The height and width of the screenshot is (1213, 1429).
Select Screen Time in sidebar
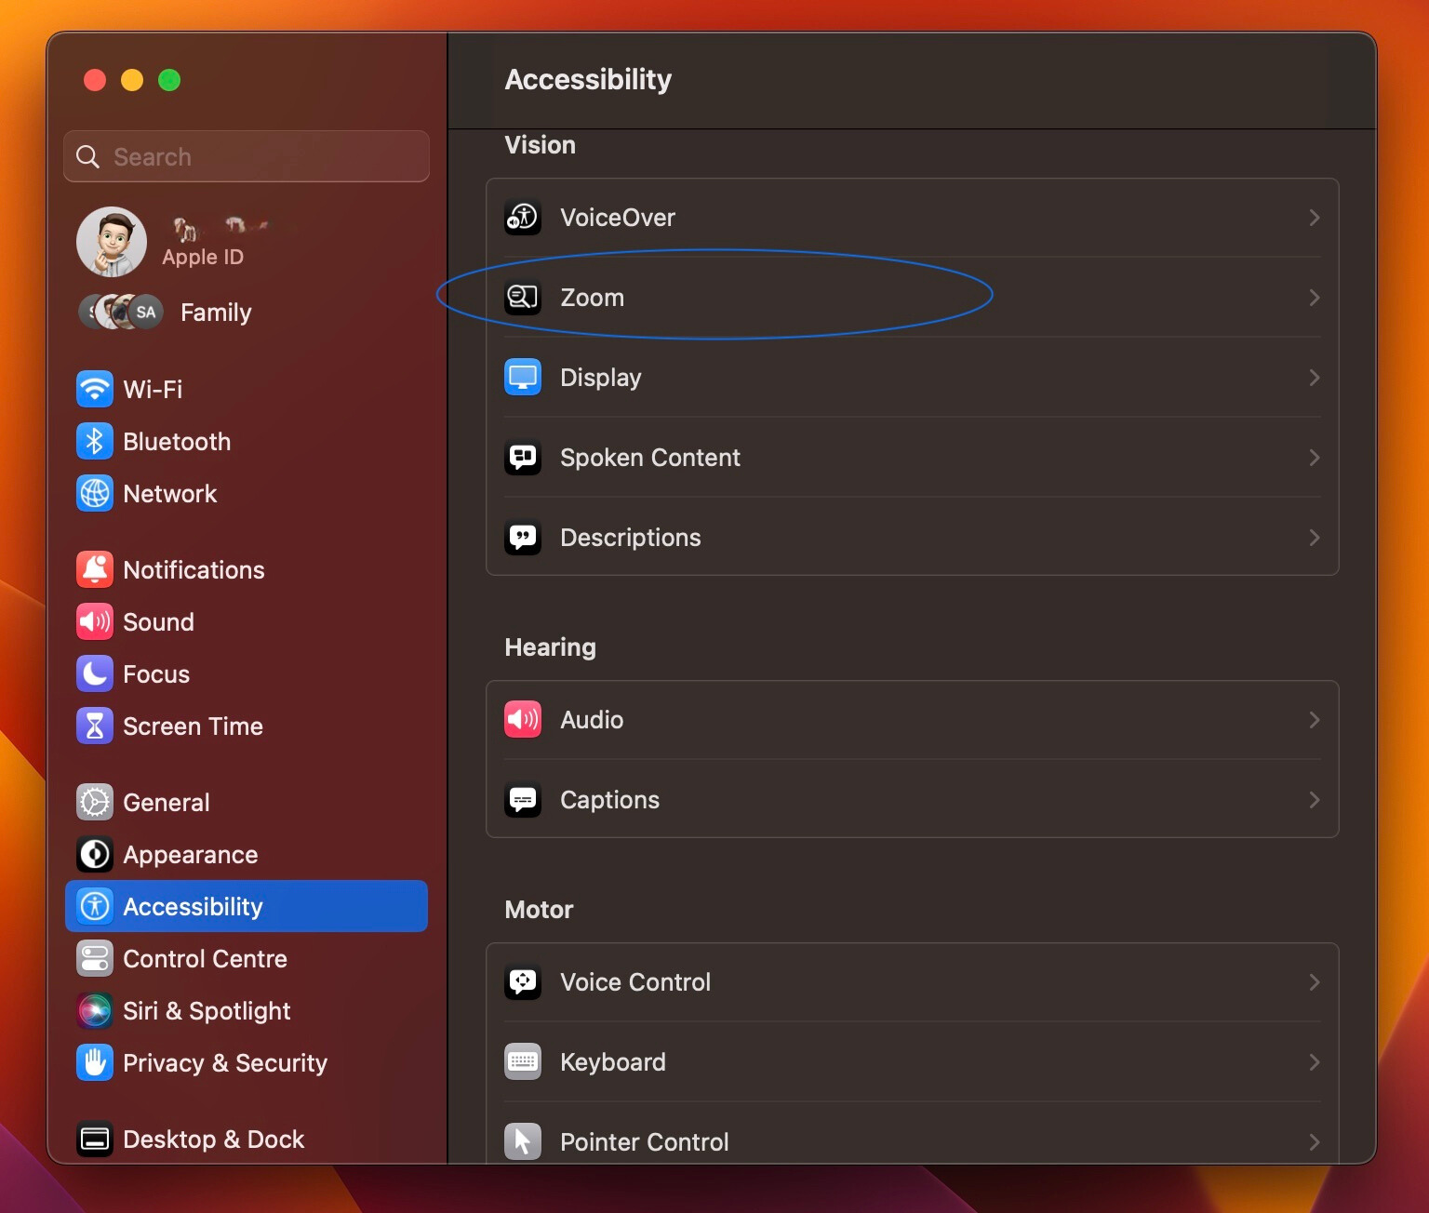click(x=247, y=726)
